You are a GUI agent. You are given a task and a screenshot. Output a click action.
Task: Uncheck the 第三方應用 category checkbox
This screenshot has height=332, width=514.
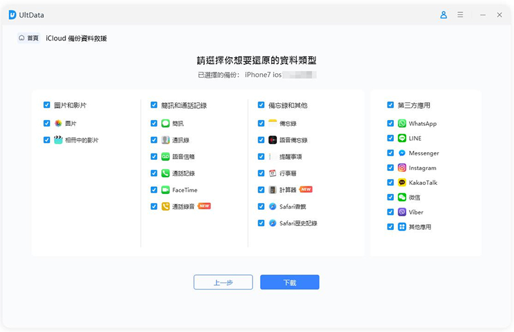tap(391, 105)
